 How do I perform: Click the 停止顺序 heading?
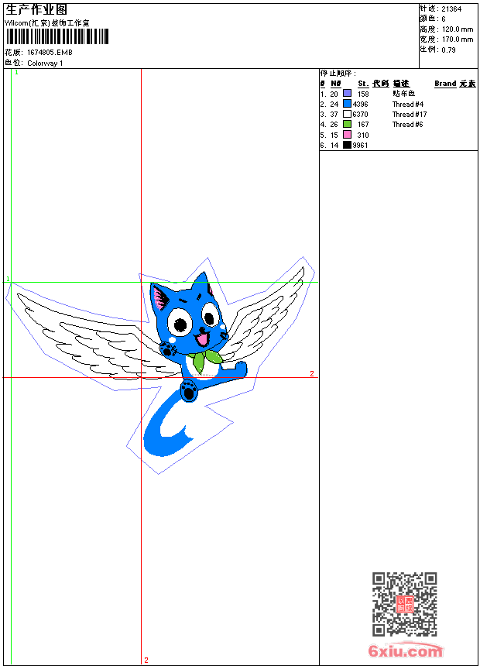pyautogui.click(x=338, y=74)
